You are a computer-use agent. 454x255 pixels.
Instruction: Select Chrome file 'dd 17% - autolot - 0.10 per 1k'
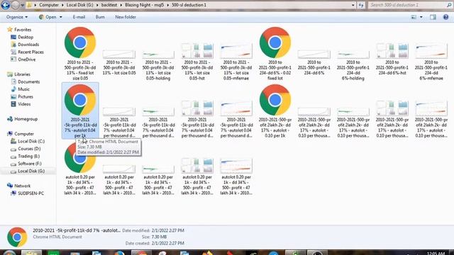pyautogui.click(x=275, y=110)
